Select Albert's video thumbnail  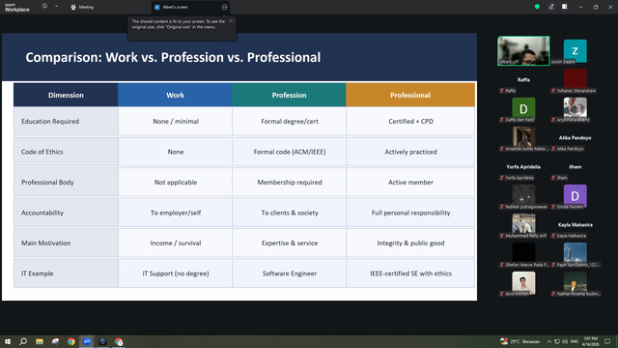pyautogui.click(x=523, y=50)
